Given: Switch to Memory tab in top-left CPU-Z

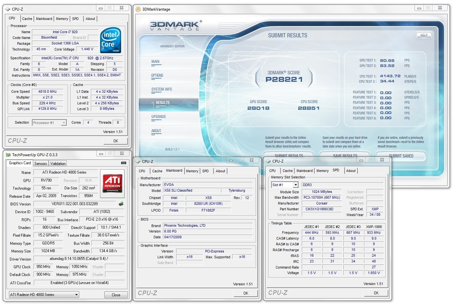Looking at the screenshot, I should [x=62, y=19].
